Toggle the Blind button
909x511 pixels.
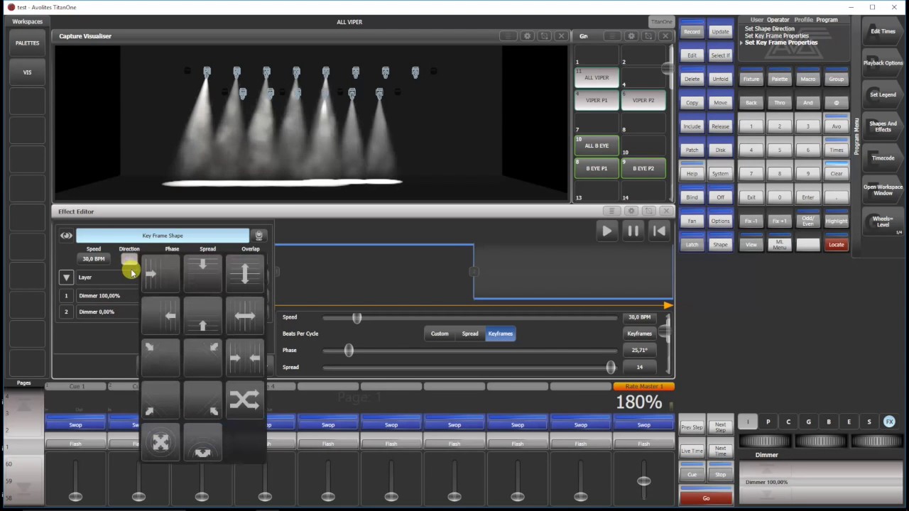click(x=692, y=194)
